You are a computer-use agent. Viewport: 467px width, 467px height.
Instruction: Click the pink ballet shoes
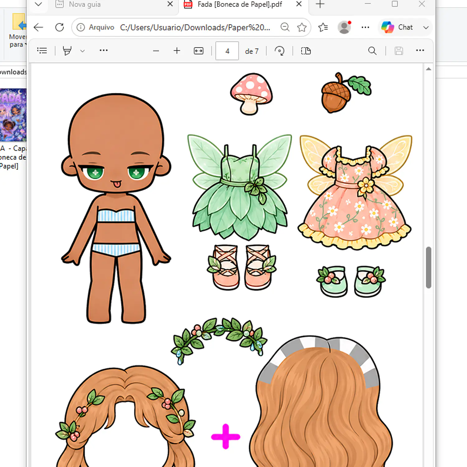tap(242, 267)
